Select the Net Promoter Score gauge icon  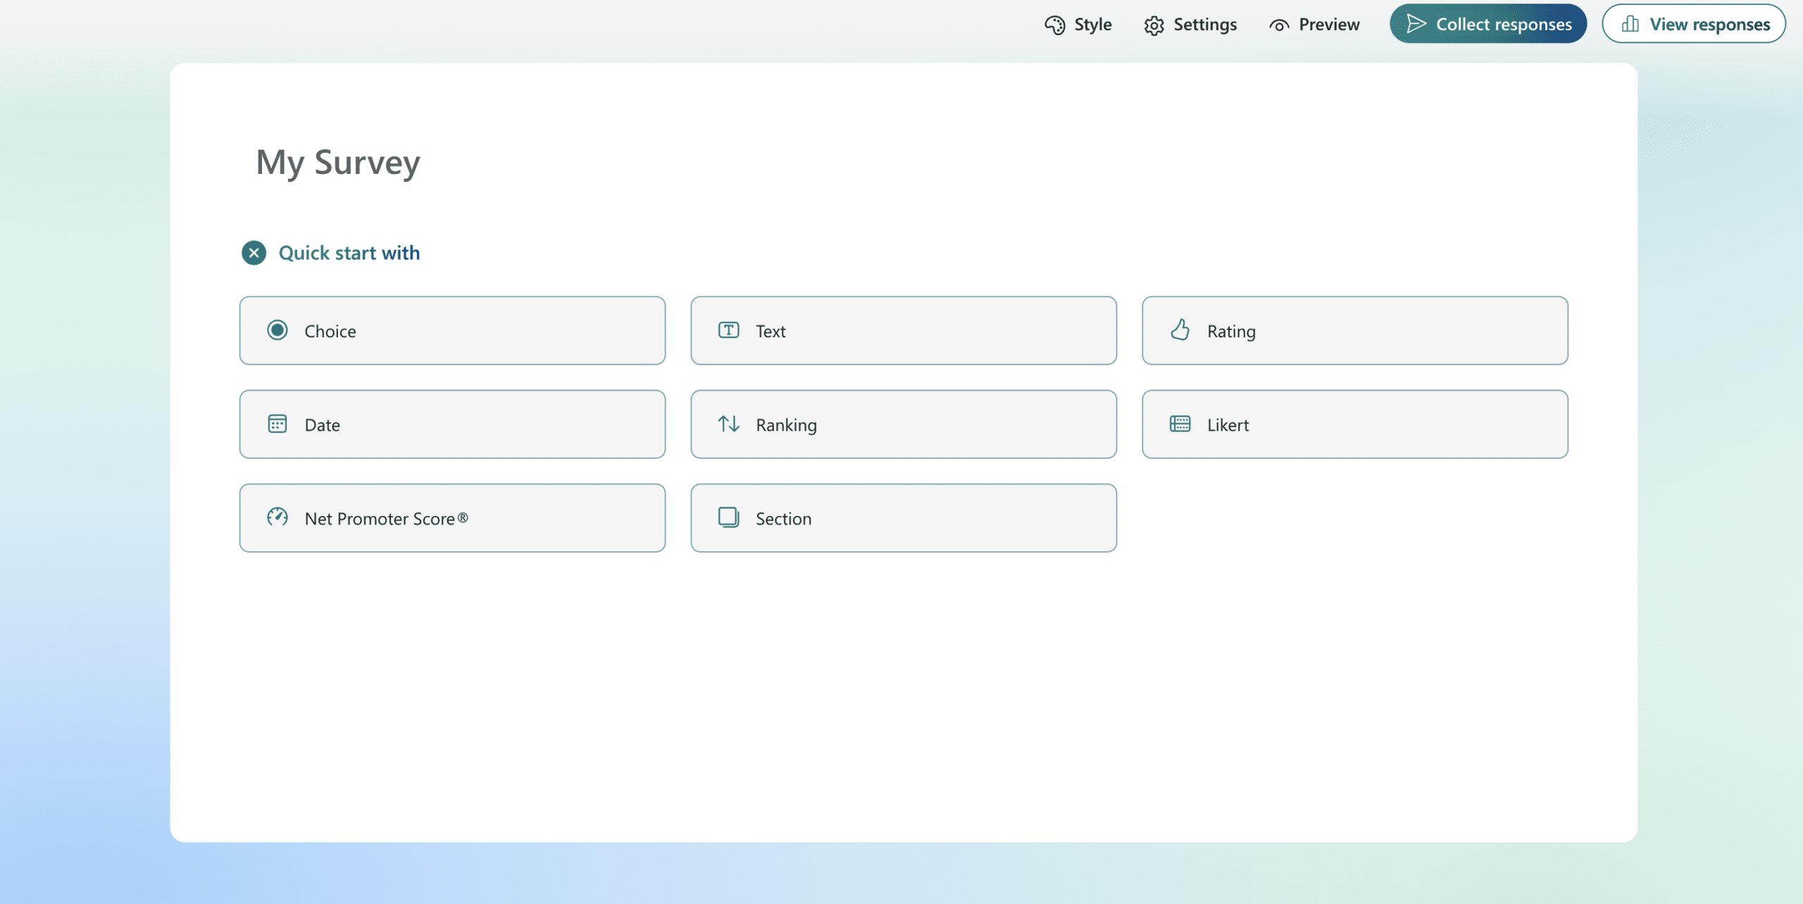pos(277,518)
